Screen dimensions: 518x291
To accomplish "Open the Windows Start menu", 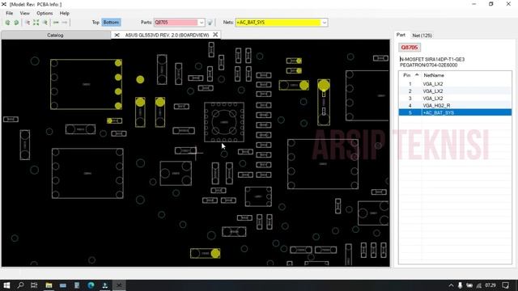I will pyautogui.click(x=6, y=285).
